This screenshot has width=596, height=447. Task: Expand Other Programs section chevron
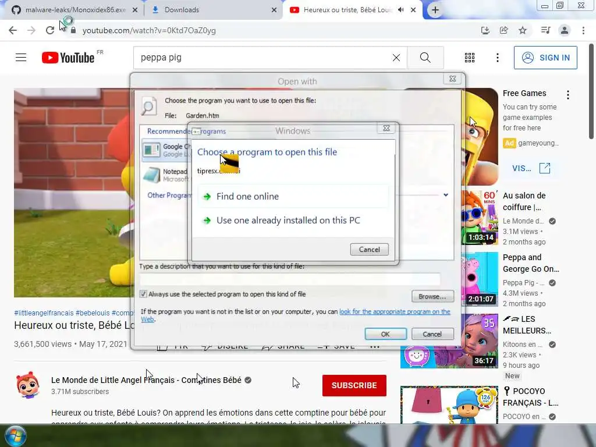tap(445, 195)
